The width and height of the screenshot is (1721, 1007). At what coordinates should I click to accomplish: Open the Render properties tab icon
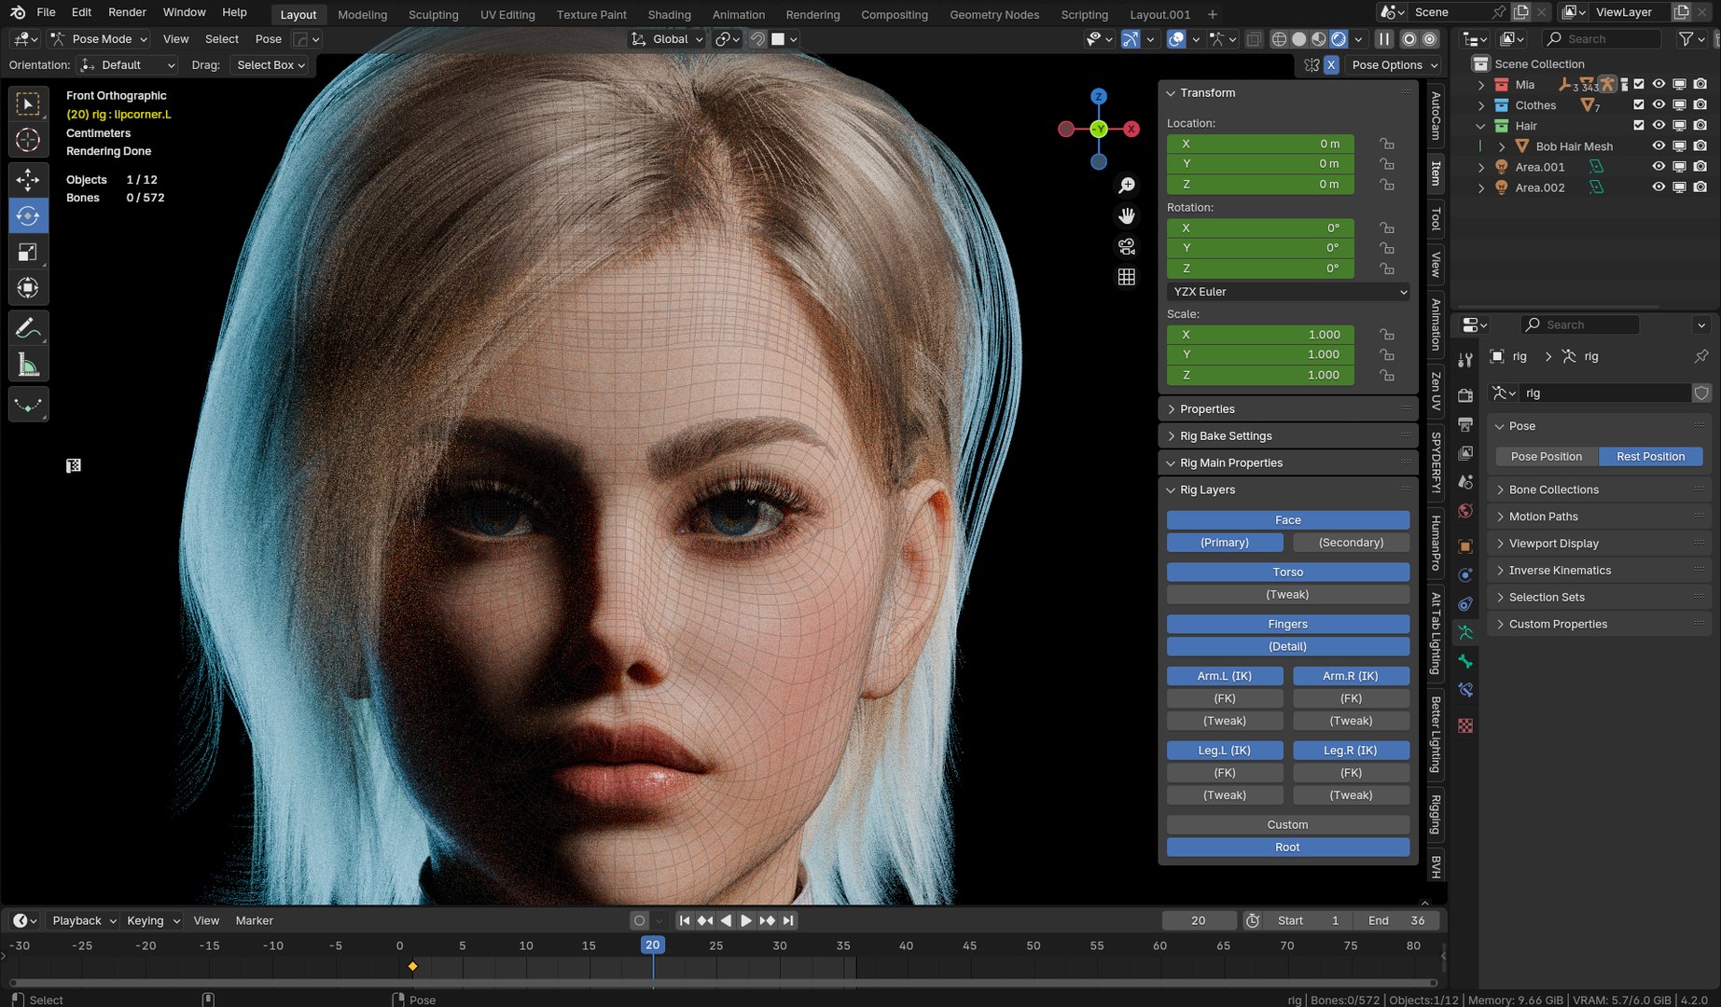[1465, 395]
